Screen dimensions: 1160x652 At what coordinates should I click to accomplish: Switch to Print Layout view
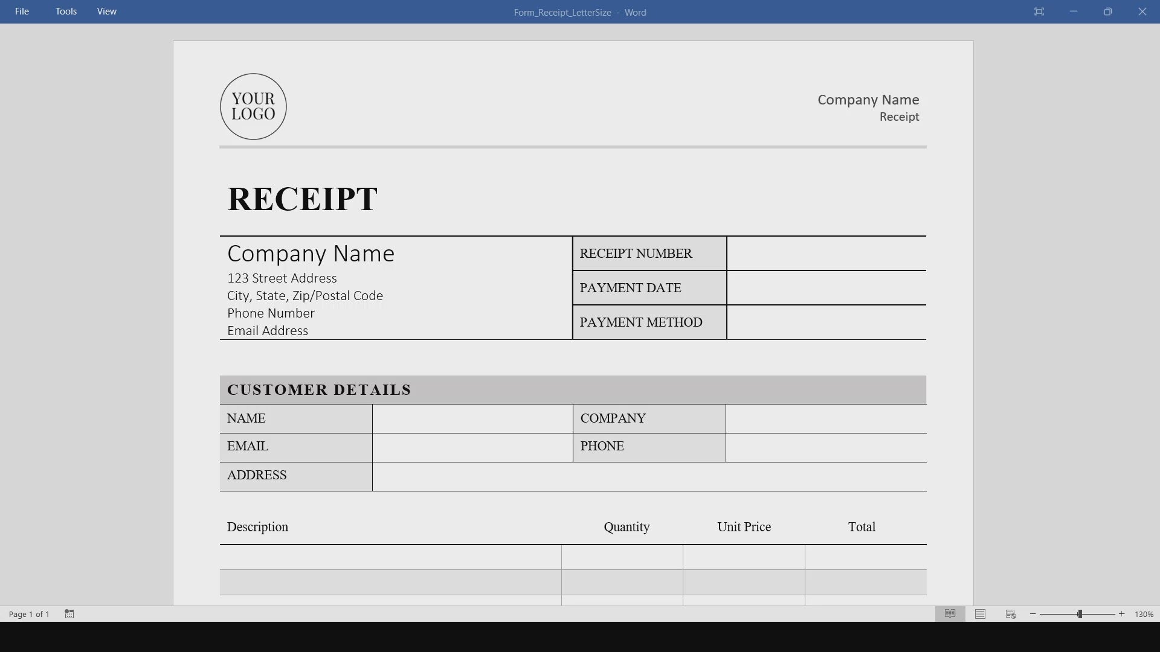point(980,614)
